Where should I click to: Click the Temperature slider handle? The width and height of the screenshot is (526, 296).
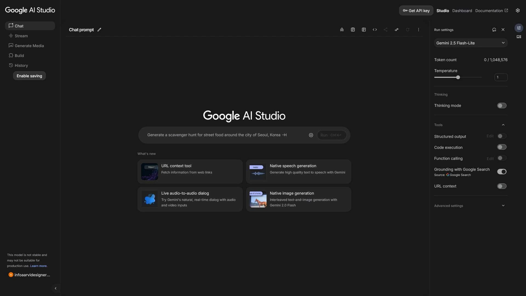pos(458,77)
